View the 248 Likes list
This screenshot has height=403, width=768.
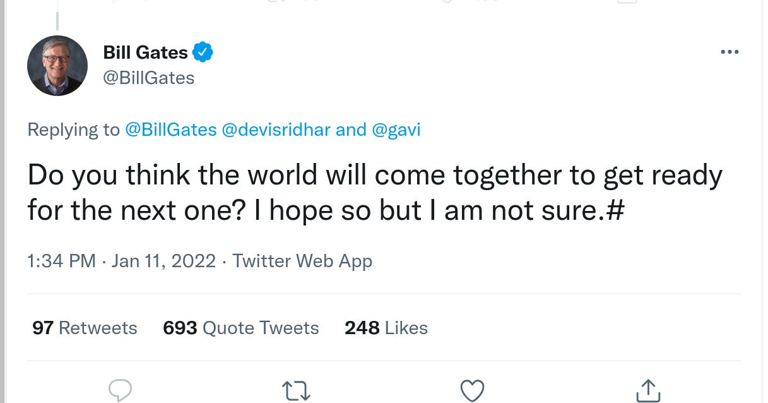pos(386,328)
